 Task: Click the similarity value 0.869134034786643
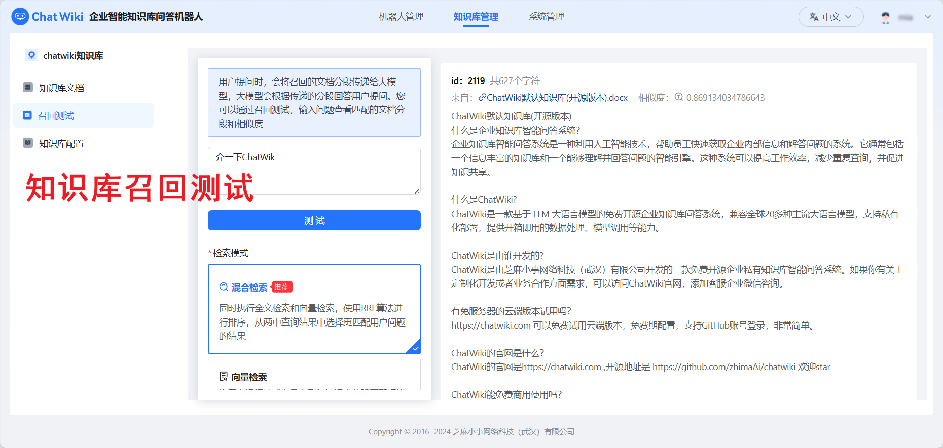[x=726, y=97]
